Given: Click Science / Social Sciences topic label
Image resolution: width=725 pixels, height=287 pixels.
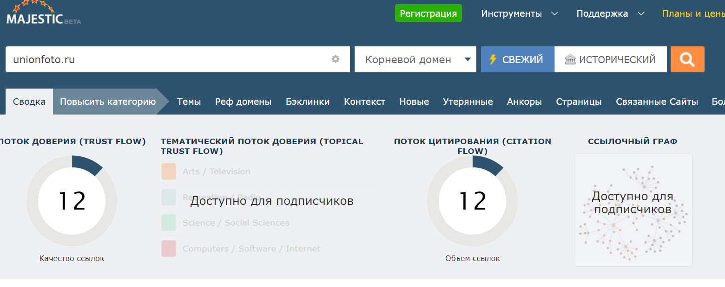Looking at the screenshot, I should [x=236, y=223].
